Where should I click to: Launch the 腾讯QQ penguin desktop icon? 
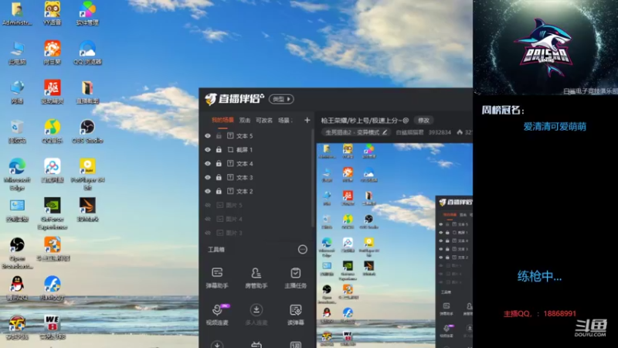tap(17, 288)
